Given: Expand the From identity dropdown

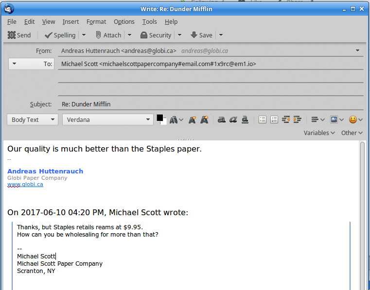Looking at the screenshot, I should pyautogui.click(x=357, y=51).
